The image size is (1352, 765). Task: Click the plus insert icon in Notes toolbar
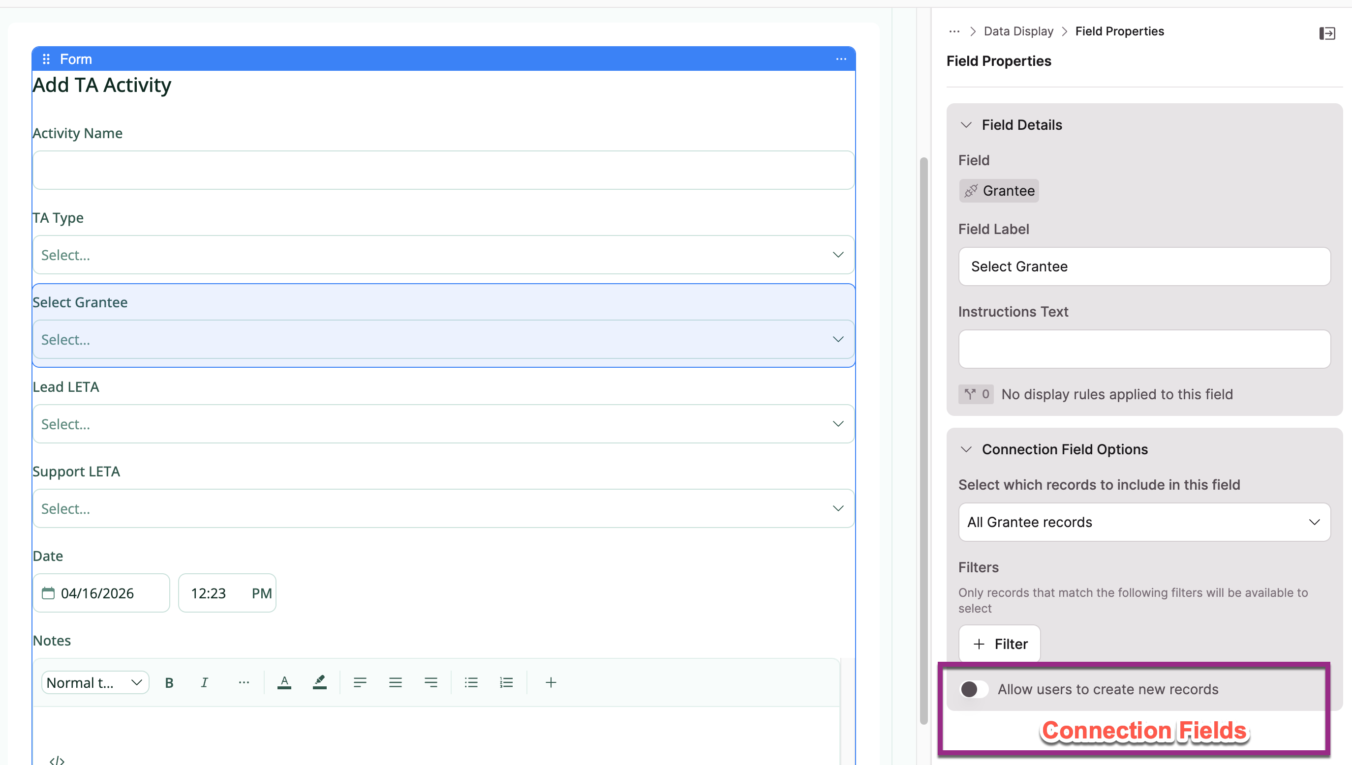(x=551, y=682)
